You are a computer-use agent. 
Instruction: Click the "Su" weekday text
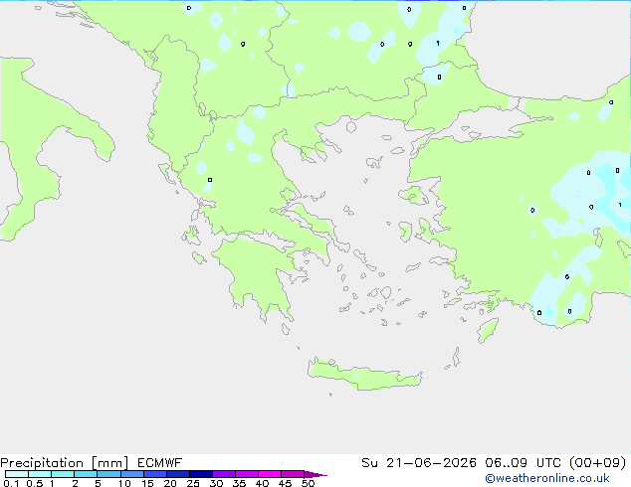pyautogui.click(x=369, y=463)
